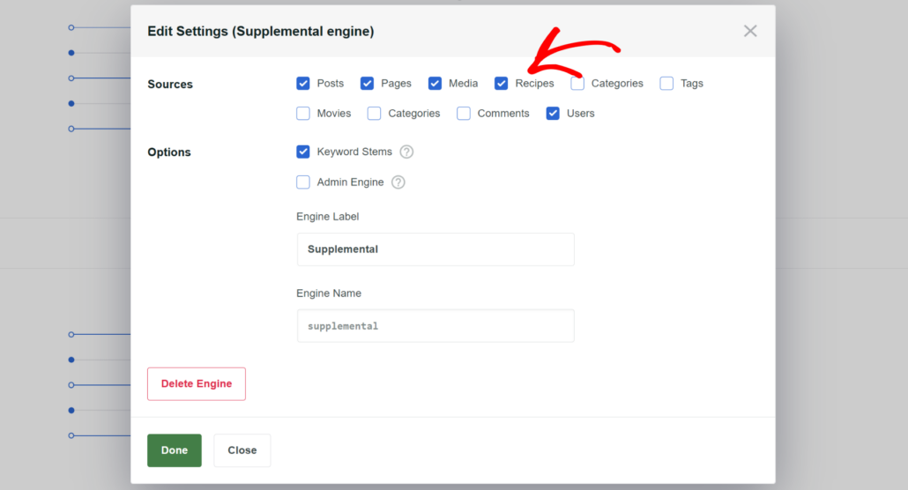Uncheck the Posts source checkbox

coord(303,84)
